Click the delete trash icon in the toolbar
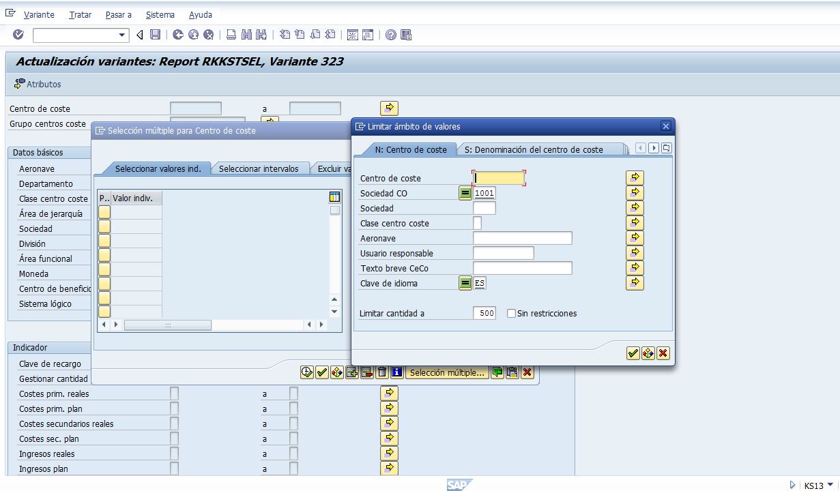Viewport: 840px width, 491px height. coord(383,372)
